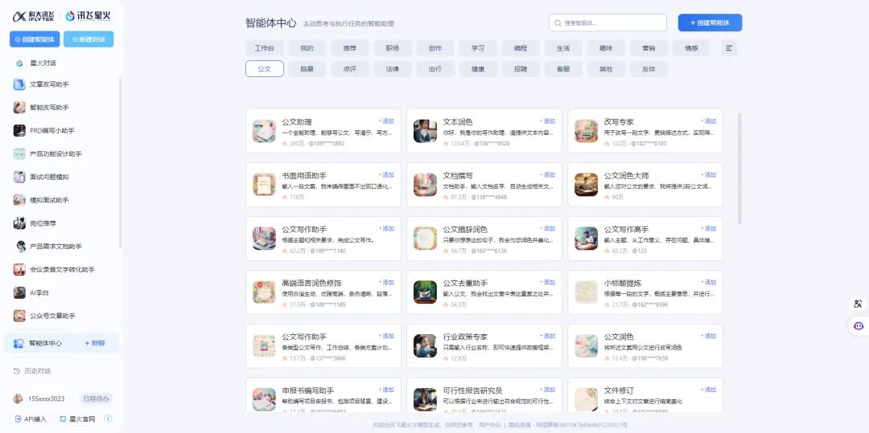Open the purple assistant bot floating icon
Image resolution: width=869 pixels, height=433 pixels.
(859, 326)
